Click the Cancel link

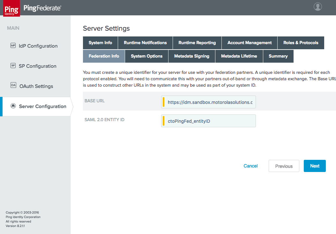pyautogui.click(x=250, y=166)
